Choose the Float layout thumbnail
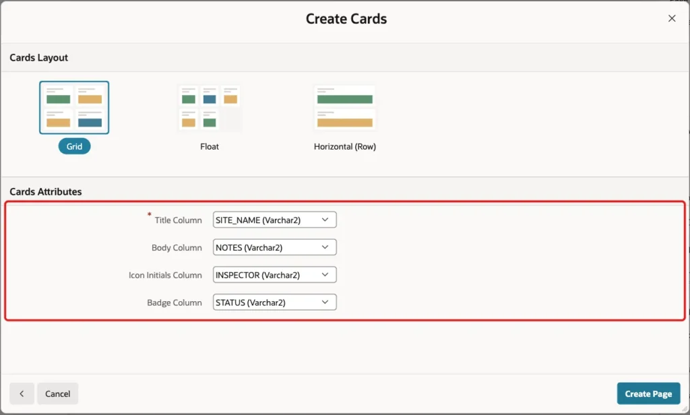This screenshot has height=415, width=690. coord(210,108)
